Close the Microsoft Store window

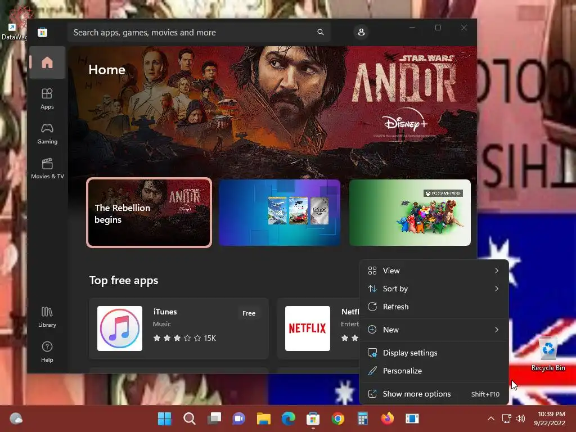[x=464, y=28]
